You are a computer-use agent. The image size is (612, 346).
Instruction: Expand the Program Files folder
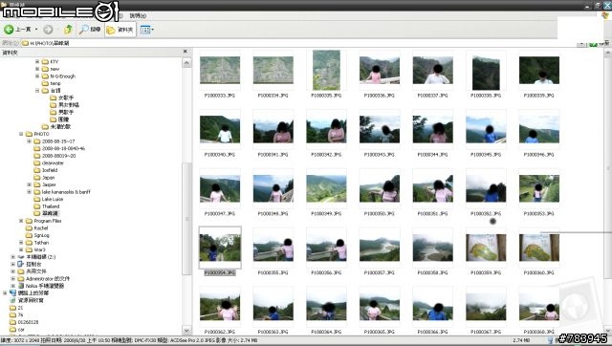(x=21, y=221)
